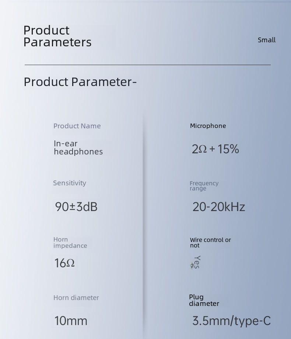291x339 pixels.
Task: Select the 2Ω + 15% value
Action: (215, 149)
